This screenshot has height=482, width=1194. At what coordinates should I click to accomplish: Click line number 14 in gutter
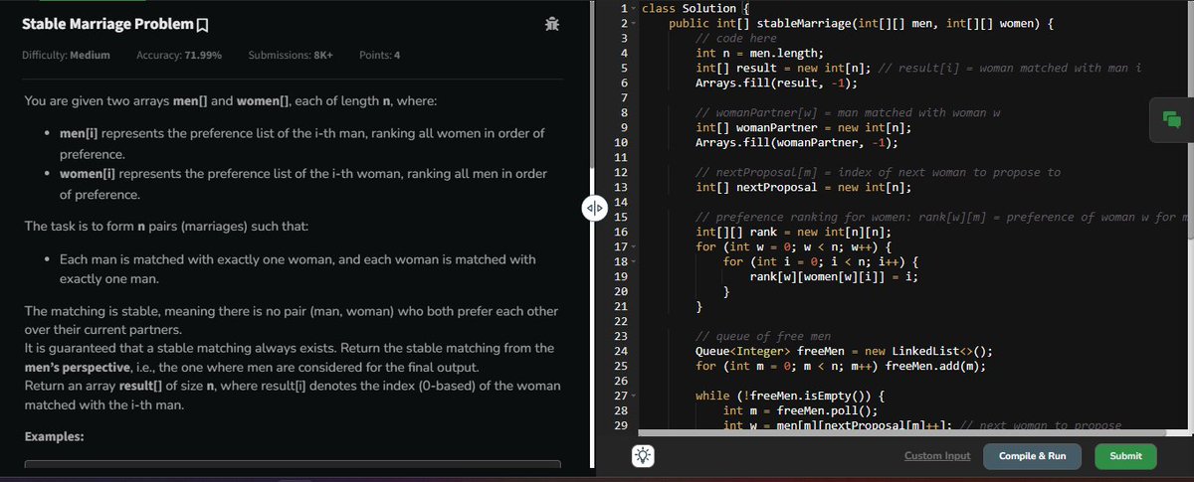622,202
